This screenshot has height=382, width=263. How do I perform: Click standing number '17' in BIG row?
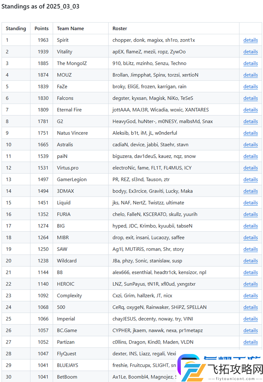(x=9, y=226)
